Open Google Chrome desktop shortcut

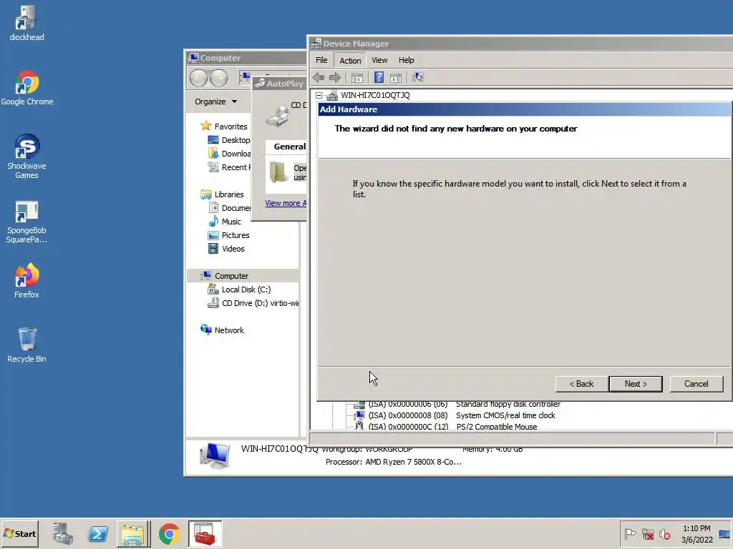[26, 88]
